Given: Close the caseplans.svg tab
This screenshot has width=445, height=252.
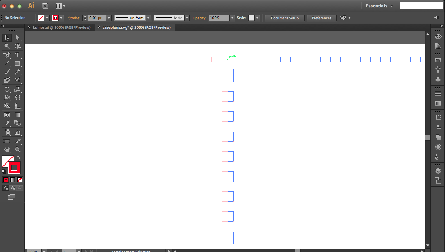Looking at the screenshot, I should pyautogui.click(x=99, y=27).
